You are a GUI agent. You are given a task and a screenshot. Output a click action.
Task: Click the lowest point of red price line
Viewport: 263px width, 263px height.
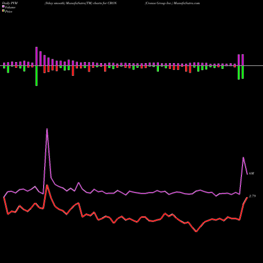(x=196, y=231)
